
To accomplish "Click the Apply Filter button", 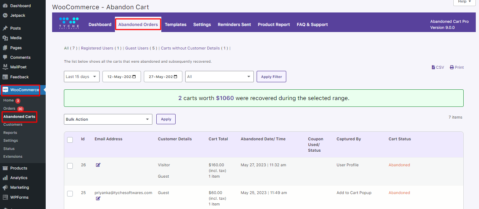I will pos(271,76).
